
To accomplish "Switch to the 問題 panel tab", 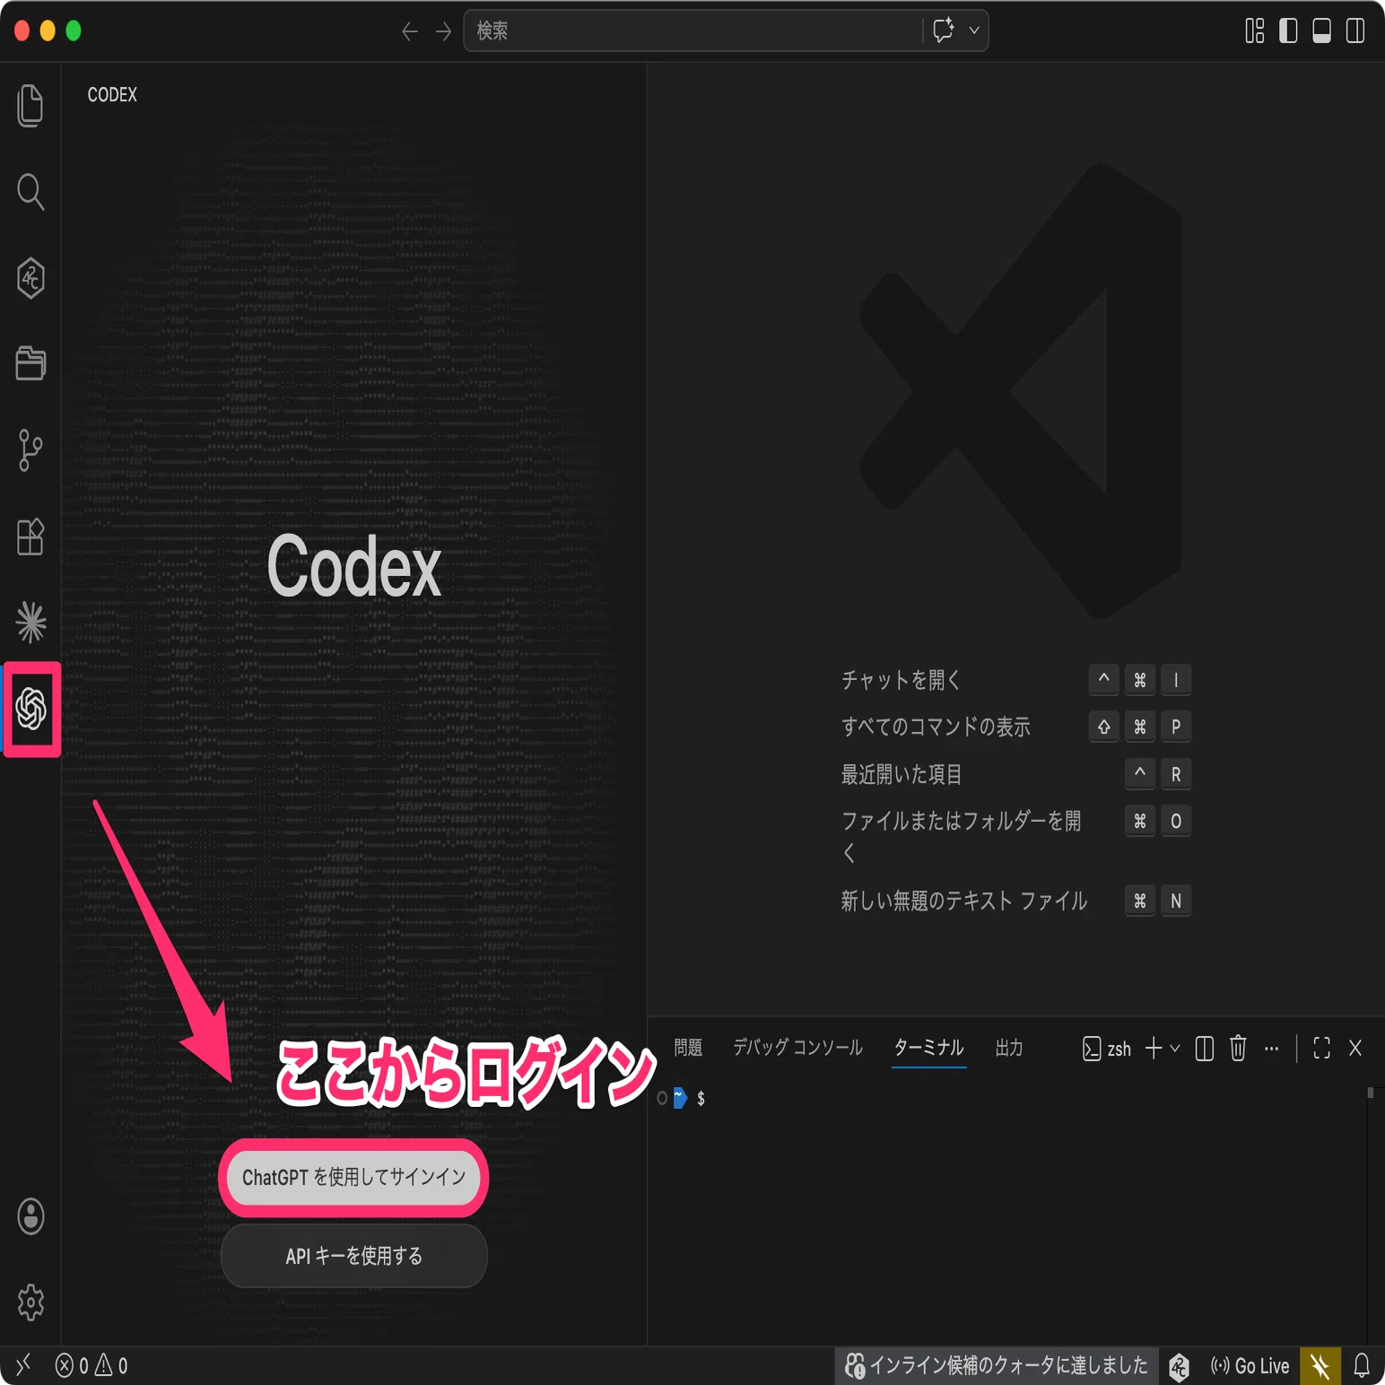I will (688, 1048).
